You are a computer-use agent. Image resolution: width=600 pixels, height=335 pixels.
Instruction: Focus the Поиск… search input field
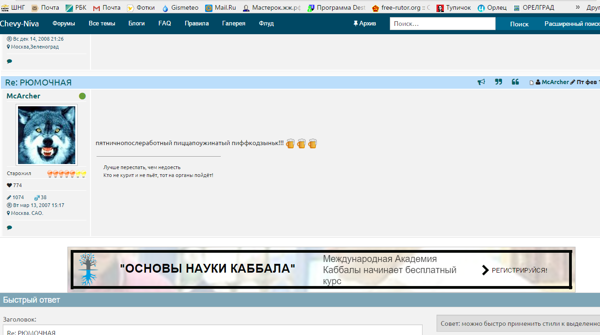tap(442, 24)
